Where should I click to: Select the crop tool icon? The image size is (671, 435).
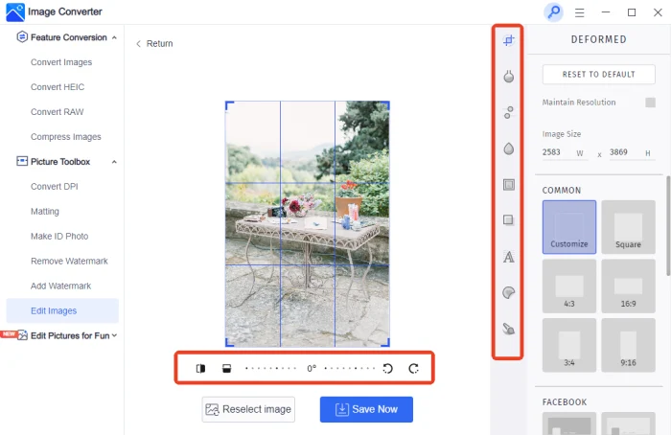[509, 40]
